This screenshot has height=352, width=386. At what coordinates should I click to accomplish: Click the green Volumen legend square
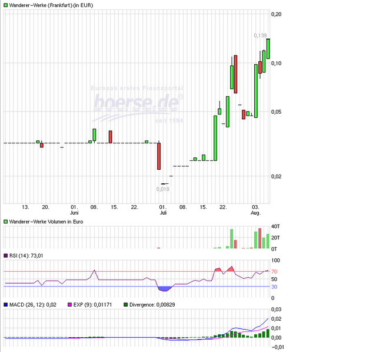click(6, 222)
